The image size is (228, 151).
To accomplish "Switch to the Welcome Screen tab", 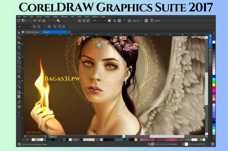I will click(x=32, y=32).
